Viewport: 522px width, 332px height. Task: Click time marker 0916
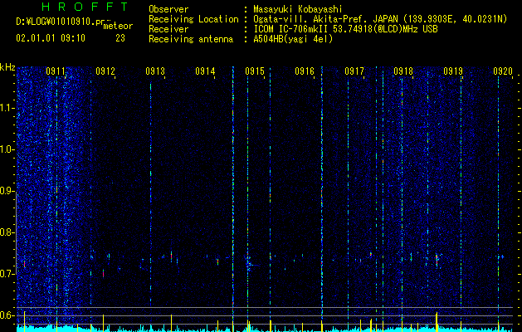tap(305, 71)
